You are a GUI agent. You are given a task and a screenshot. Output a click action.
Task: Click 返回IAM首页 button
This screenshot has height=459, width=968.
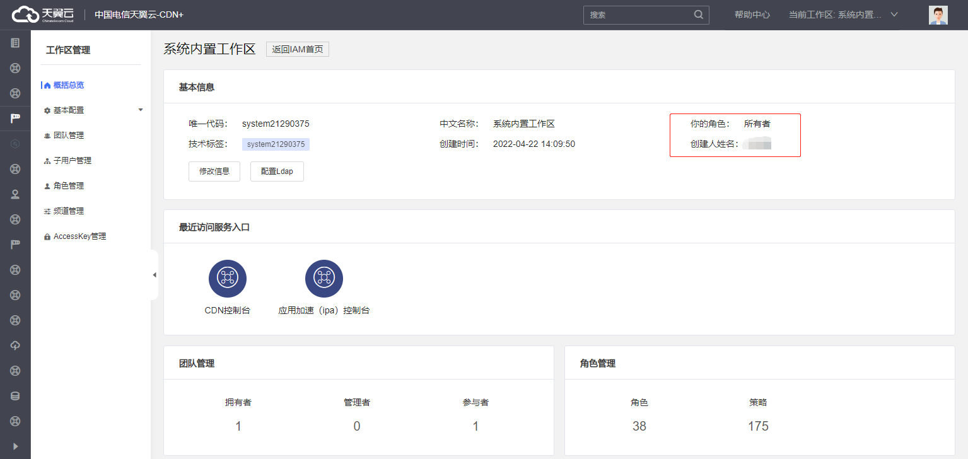coord(297,50)
